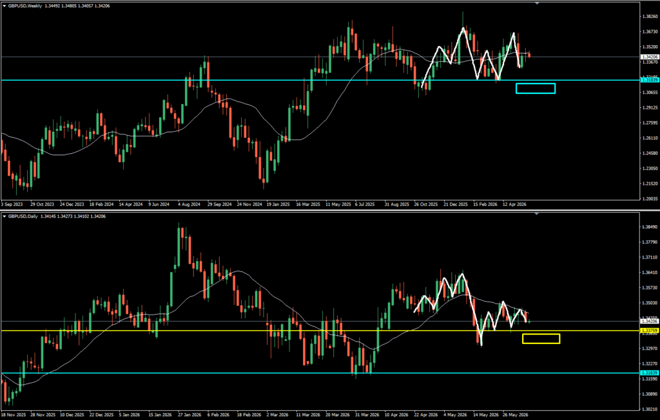Click cyan 1.31839 price tag on Daily chart
Screen dimensions: 660x420
point(650,373)
